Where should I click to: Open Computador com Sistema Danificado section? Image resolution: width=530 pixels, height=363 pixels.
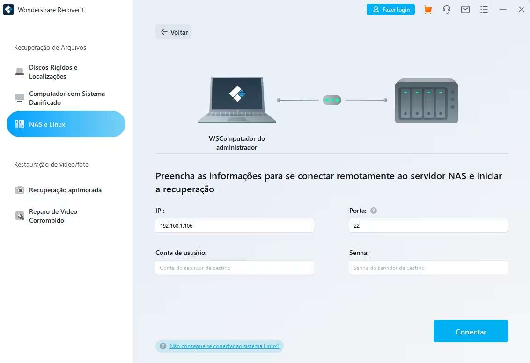pyautogui.click(x=66, y=98)
